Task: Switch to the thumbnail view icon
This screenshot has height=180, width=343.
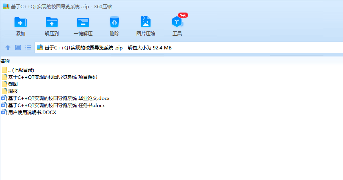Action: click(x=18, y=47)
